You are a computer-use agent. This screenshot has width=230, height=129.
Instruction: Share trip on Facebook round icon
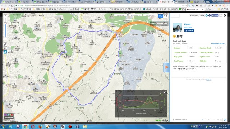[210, 15]
